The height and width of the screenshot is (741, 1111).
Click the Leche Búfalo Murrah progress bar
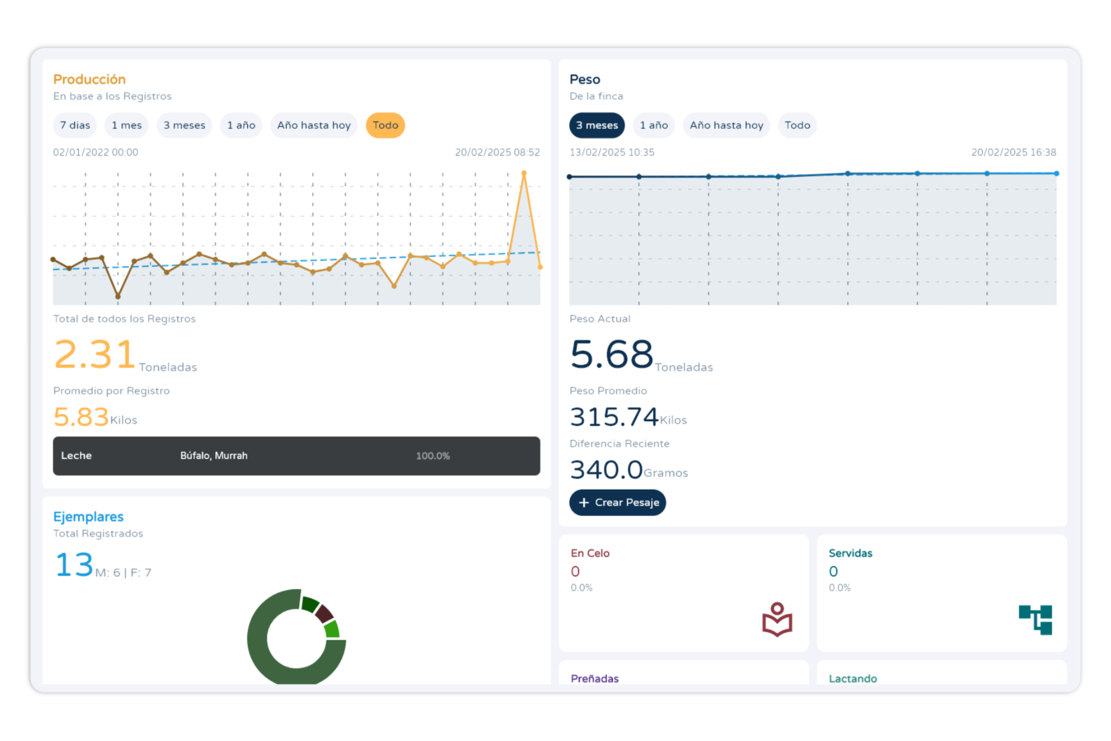296,456
